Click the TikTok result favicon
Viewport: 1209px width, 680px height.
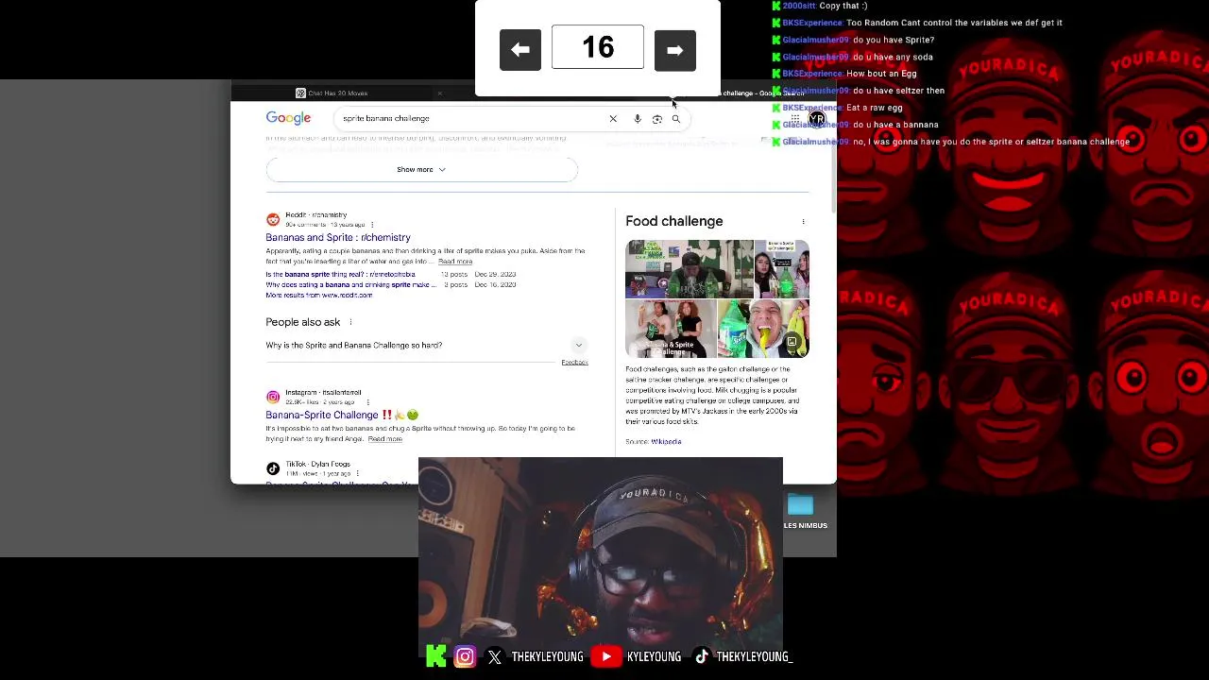[273, 468]
